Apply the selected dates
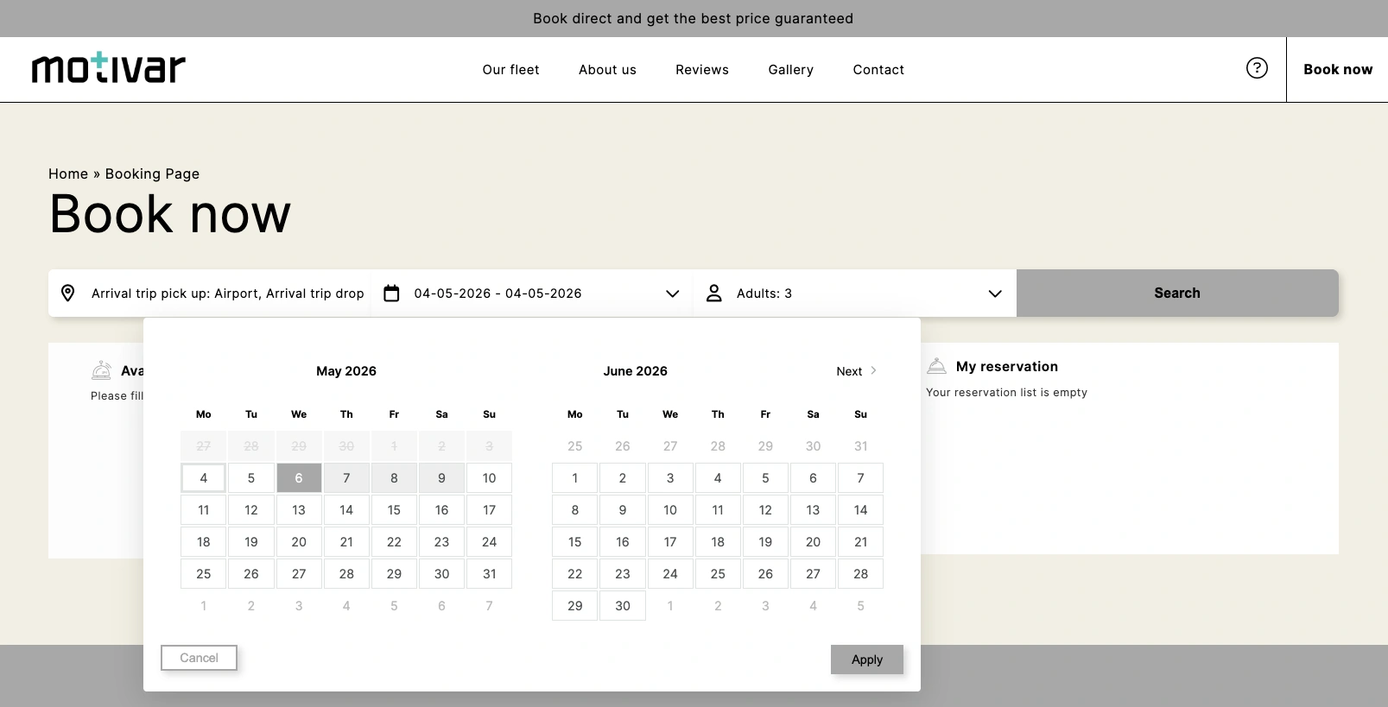 pos(867,660)
